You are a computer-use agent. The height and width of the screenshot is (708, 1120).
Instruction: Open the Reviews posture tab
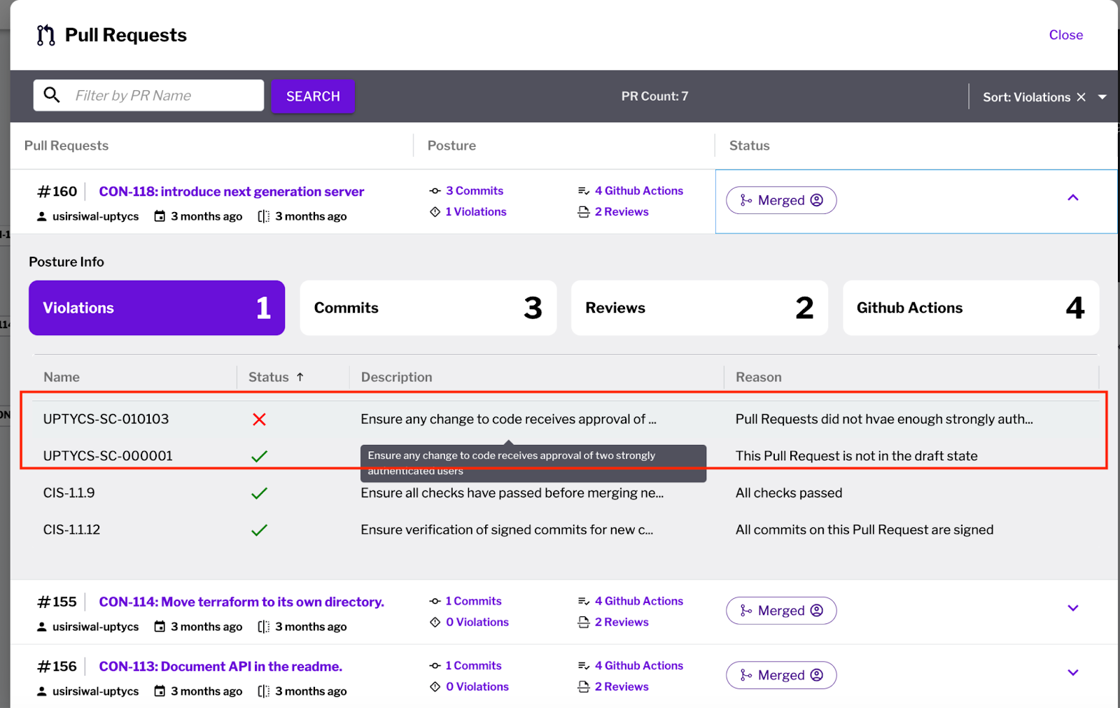[x=699, y=308]
